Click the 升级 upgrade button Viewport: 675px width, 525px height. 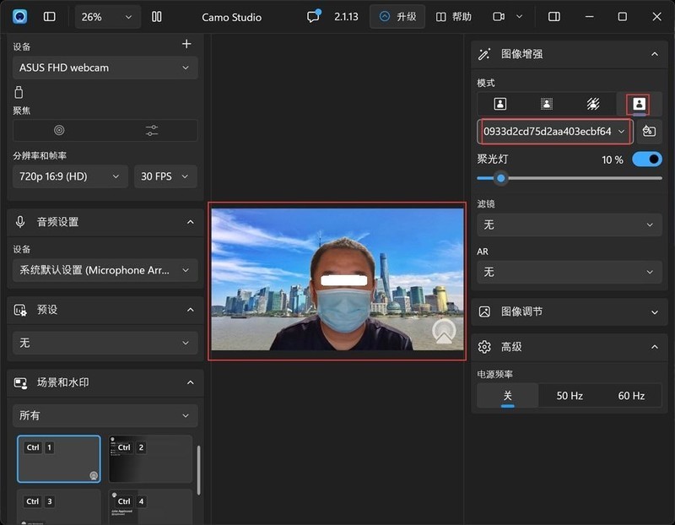click(x=397, y=17)
